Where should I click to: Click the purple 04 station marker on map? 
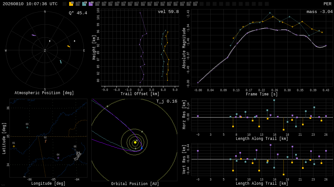coord(58,158)
